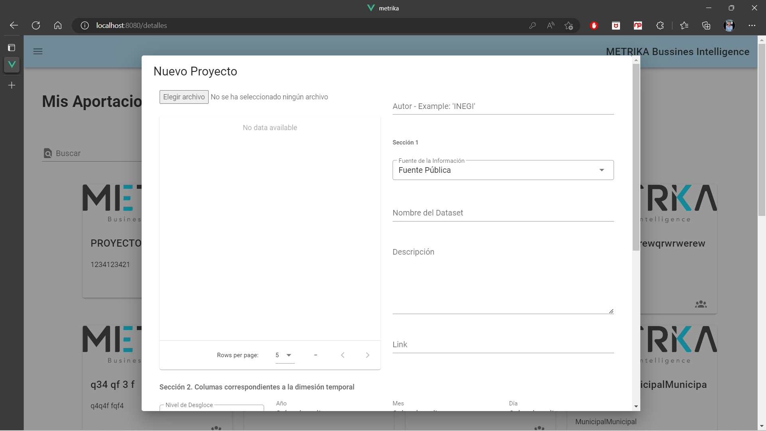The image size is (766, 431).
Task: Click the browser profile avatar
Action: [730, 25]
